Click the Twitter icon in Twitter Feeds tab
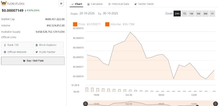The image size is (219, 106). (135, 4)
